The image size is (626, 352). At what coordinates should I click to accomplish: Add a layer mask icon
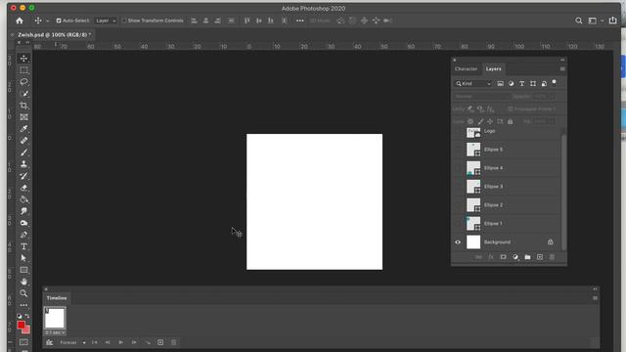pos(503,257)
